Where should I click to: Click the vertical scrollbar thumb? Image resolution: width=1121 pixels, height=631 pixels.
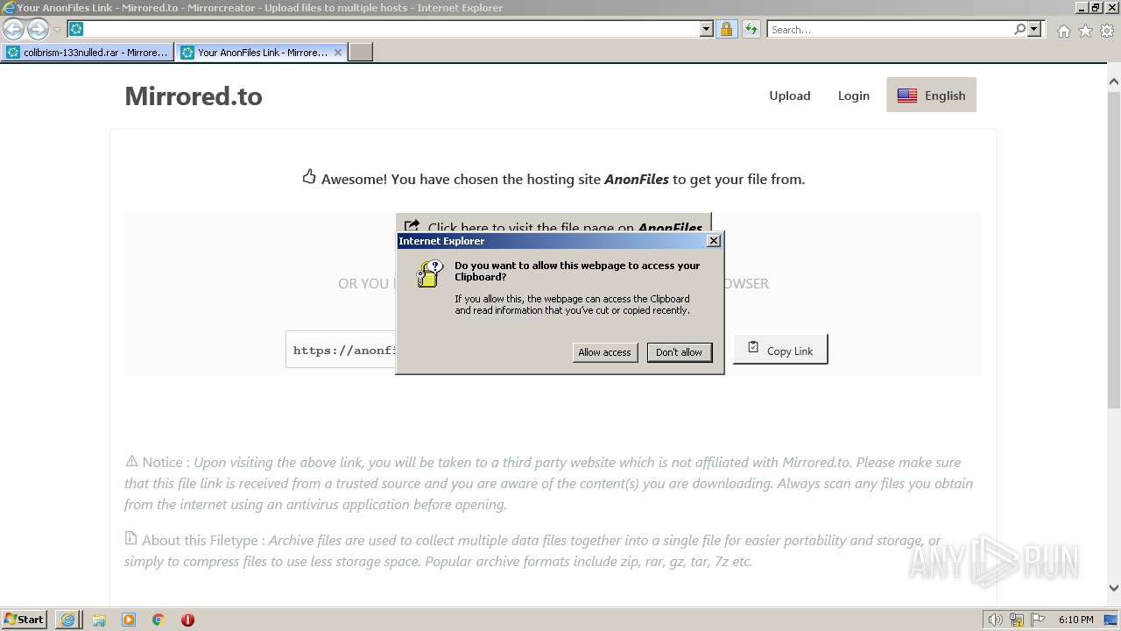[1114, 249]
